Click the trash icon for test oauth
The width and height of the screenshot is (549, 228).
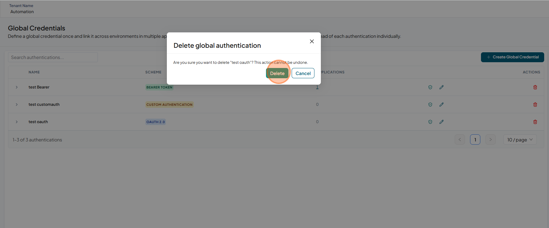pos(535,122)
